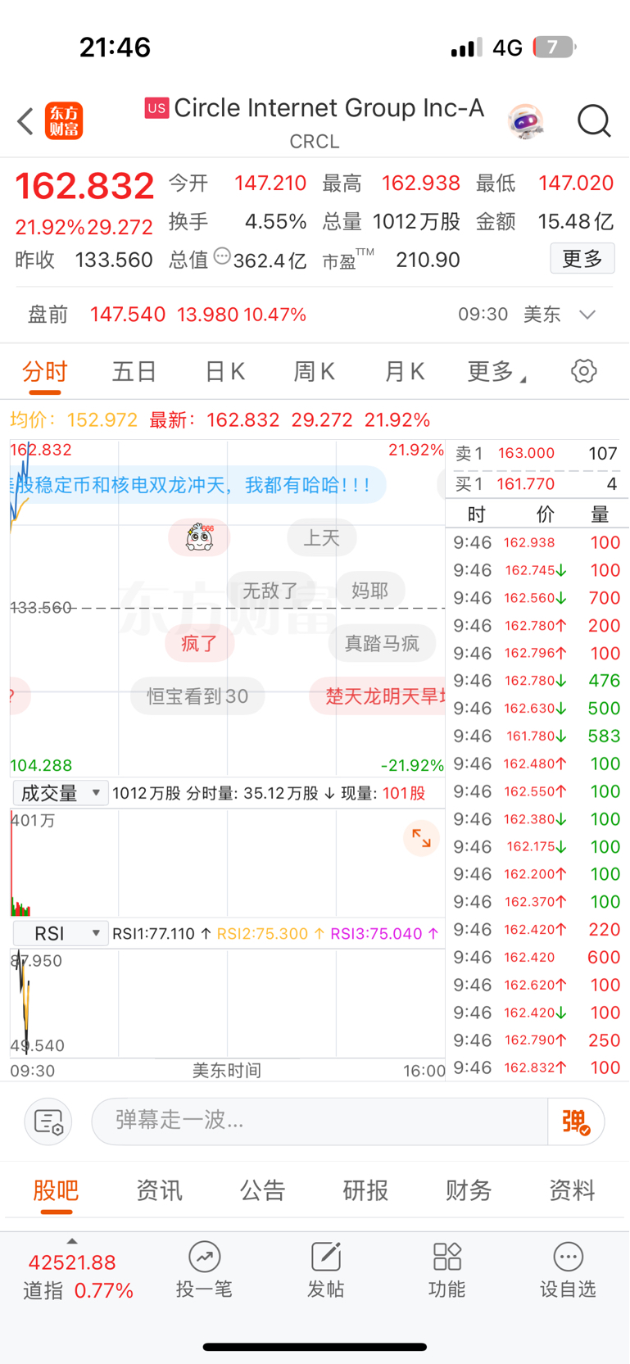Tap the 恒宝看到30 danmaku bubble

(197, 696)
